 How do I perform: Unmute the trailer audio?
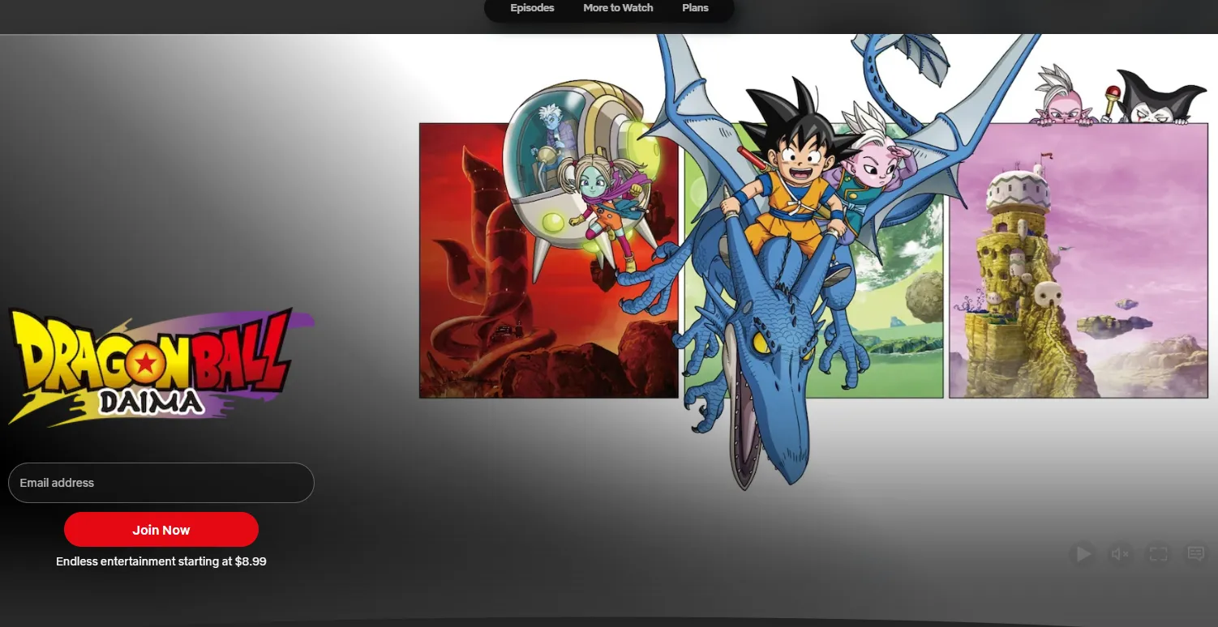click(x=1121, y=554)
